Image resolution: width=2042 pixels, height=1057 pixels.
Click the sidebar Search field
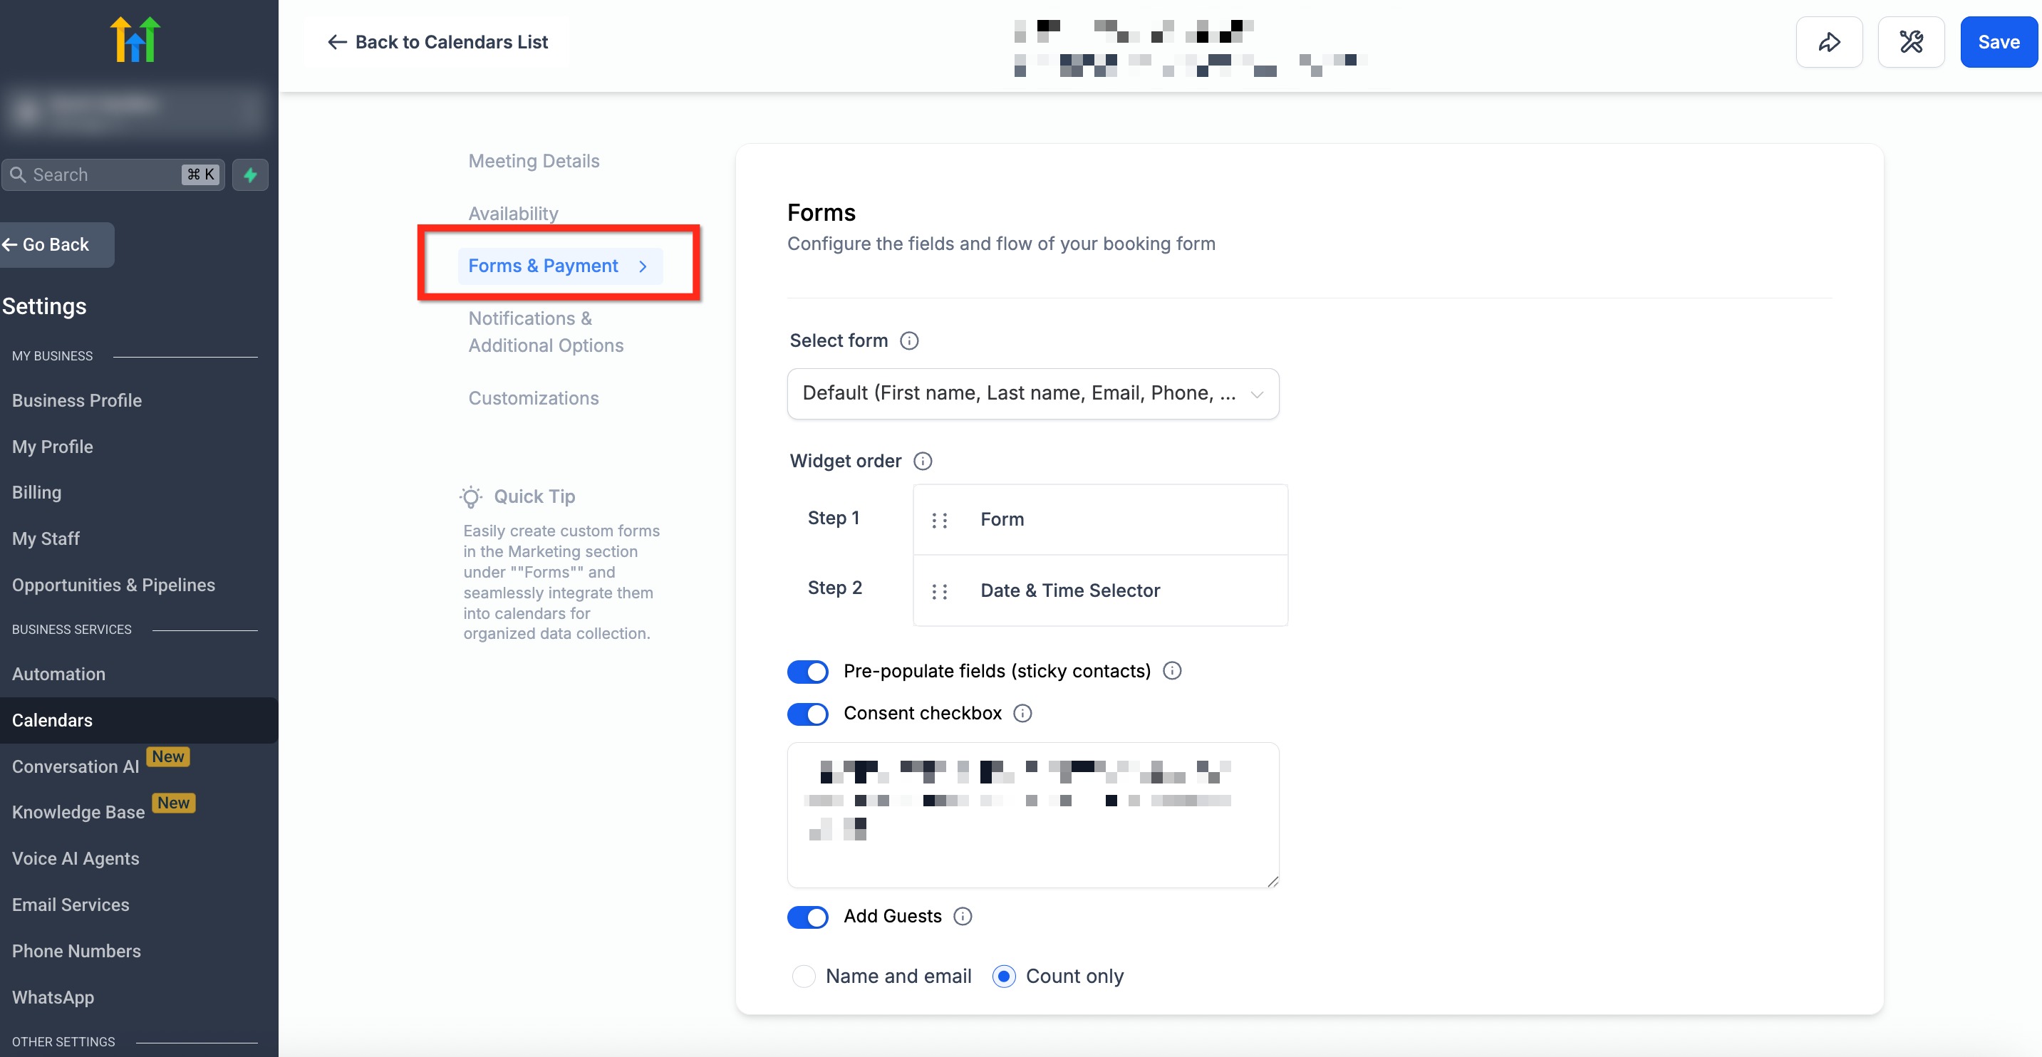103,175
